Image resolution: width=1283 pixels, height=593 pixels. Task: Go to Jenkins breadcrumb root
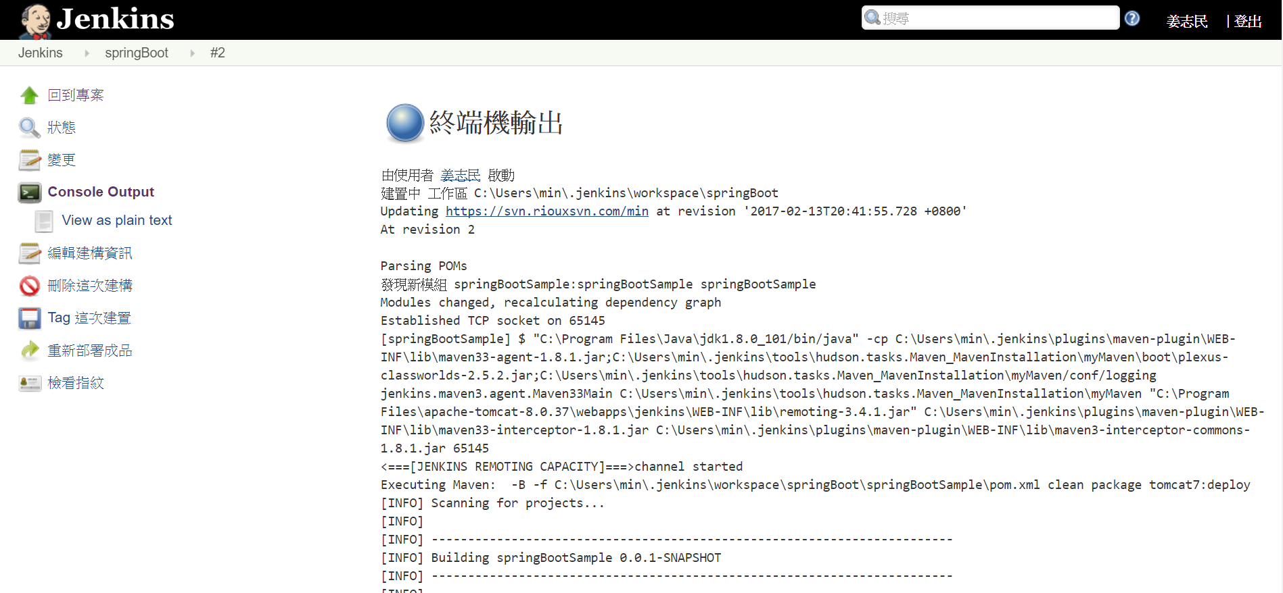(x=41, y=53)
